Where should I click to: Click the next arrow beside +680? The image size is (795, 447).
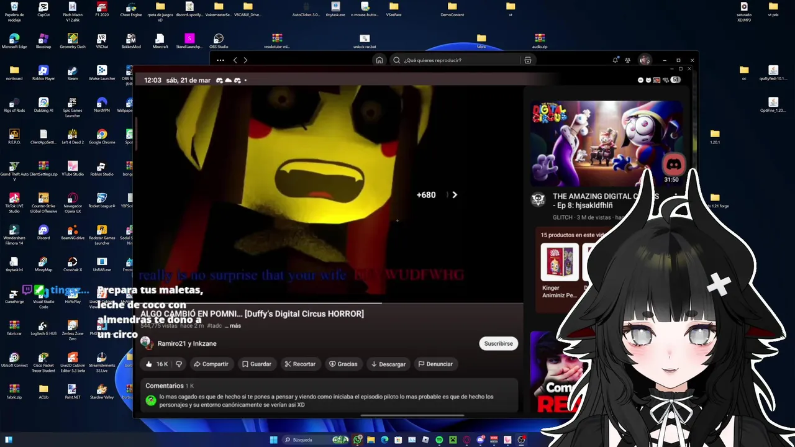point(455,195)
